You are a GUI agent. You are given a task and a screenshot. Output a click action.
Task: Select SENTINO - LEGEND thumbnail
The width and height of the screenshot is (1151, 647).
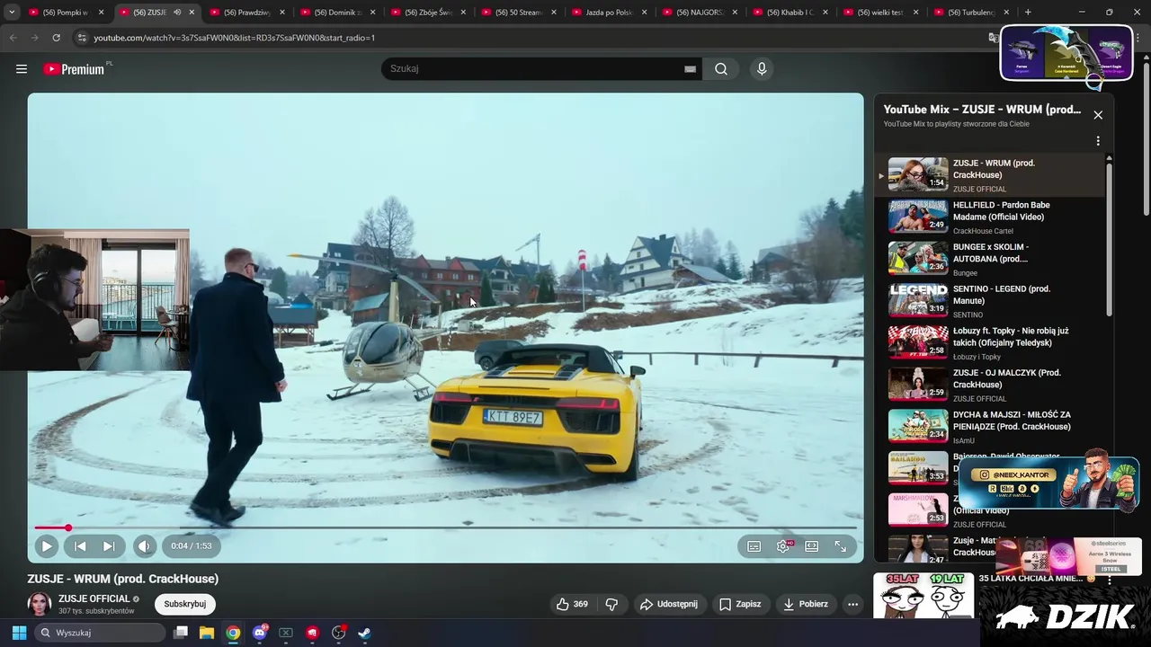[918, 300]
